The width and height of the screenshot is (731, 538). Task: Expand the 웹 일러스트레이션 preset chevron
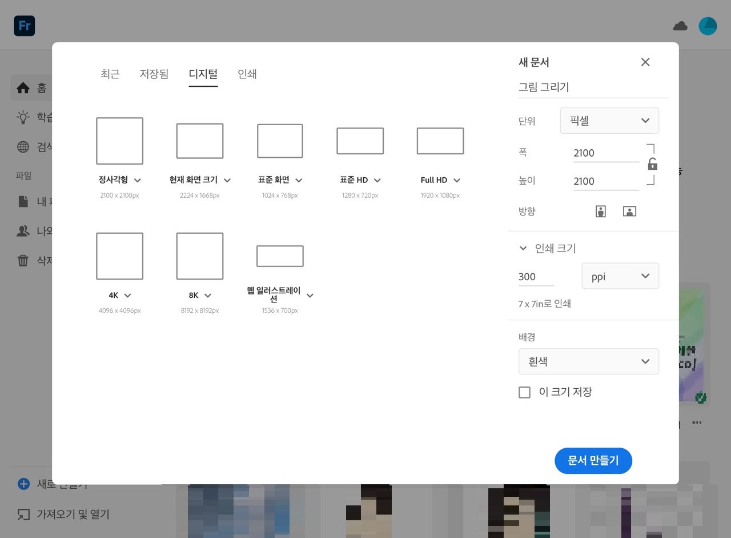point(310,296)
